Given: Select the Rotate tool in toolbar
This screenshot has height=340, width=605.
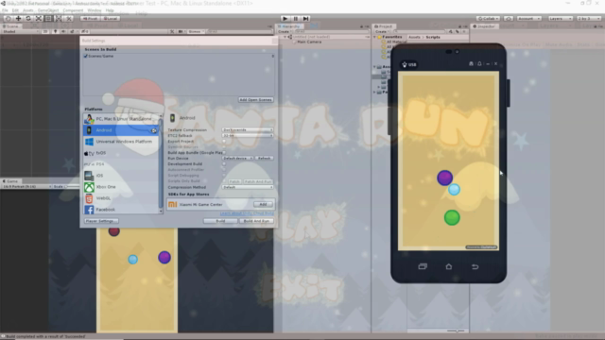Looking at the screenshot, I should tap(28, 18).
